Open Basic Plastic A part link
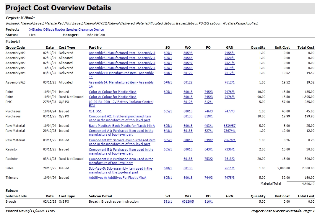320x218 pixels. tap(122, 126)
